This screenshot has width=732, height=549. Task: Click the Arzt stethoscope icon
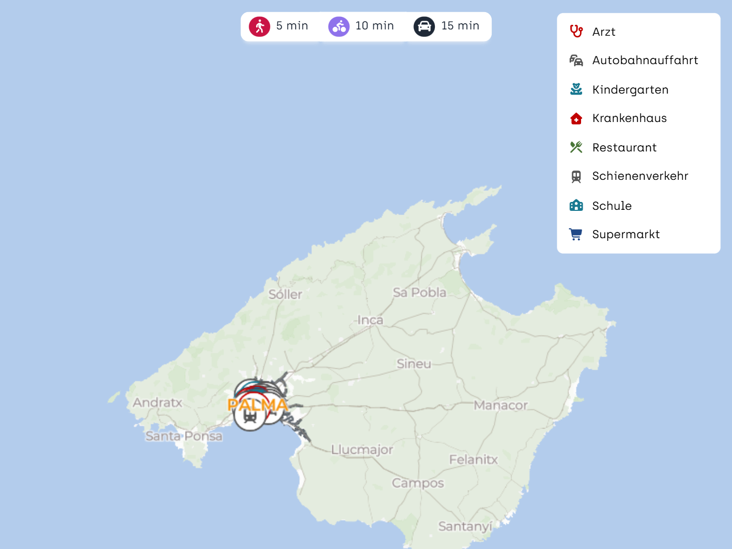point(576,32)
